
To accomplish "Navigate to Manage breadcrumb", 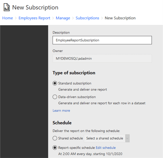I will pyautogui.click(x=63, y=18).
